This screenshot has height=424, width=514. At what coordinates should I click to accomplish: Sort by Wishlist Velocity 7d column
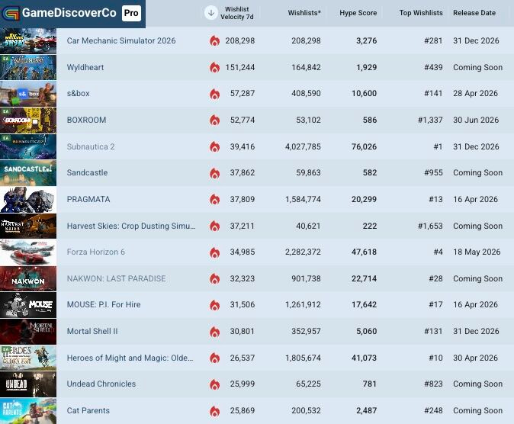236,13
